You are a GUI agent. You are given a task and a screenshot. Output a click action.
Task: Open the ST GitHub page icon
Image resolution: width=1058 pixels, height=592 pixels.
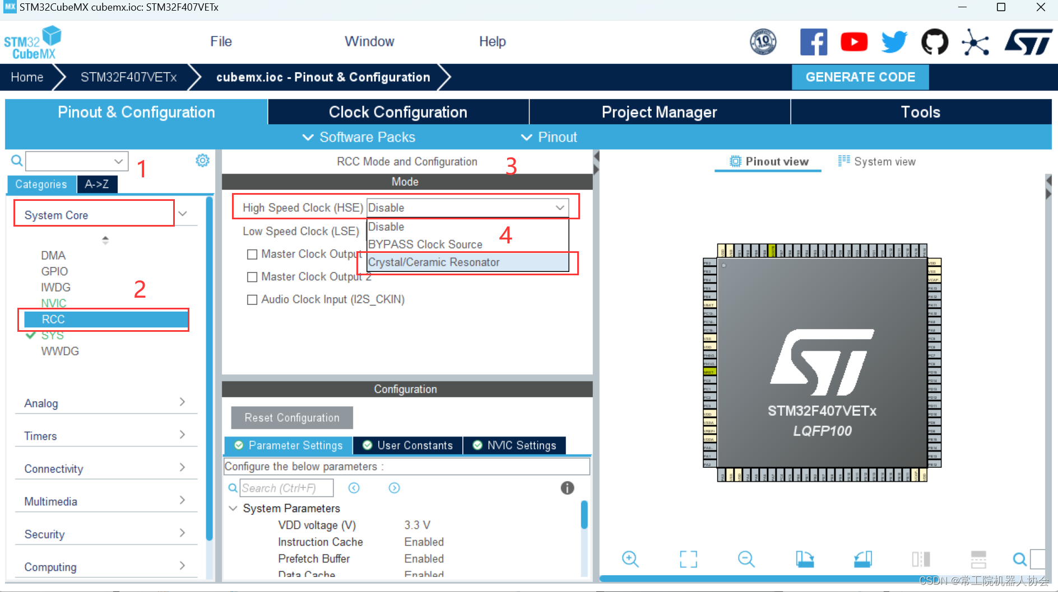point(935,41)
